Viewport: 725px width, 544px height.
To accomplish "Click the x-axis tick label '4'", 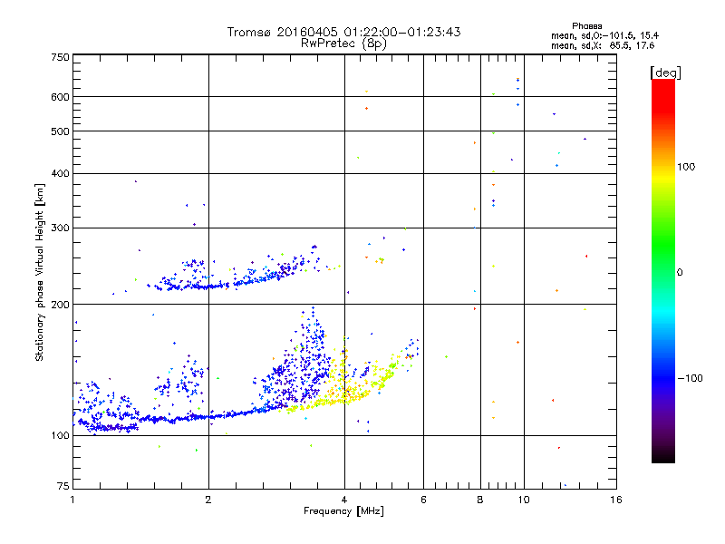I will 344,500.
